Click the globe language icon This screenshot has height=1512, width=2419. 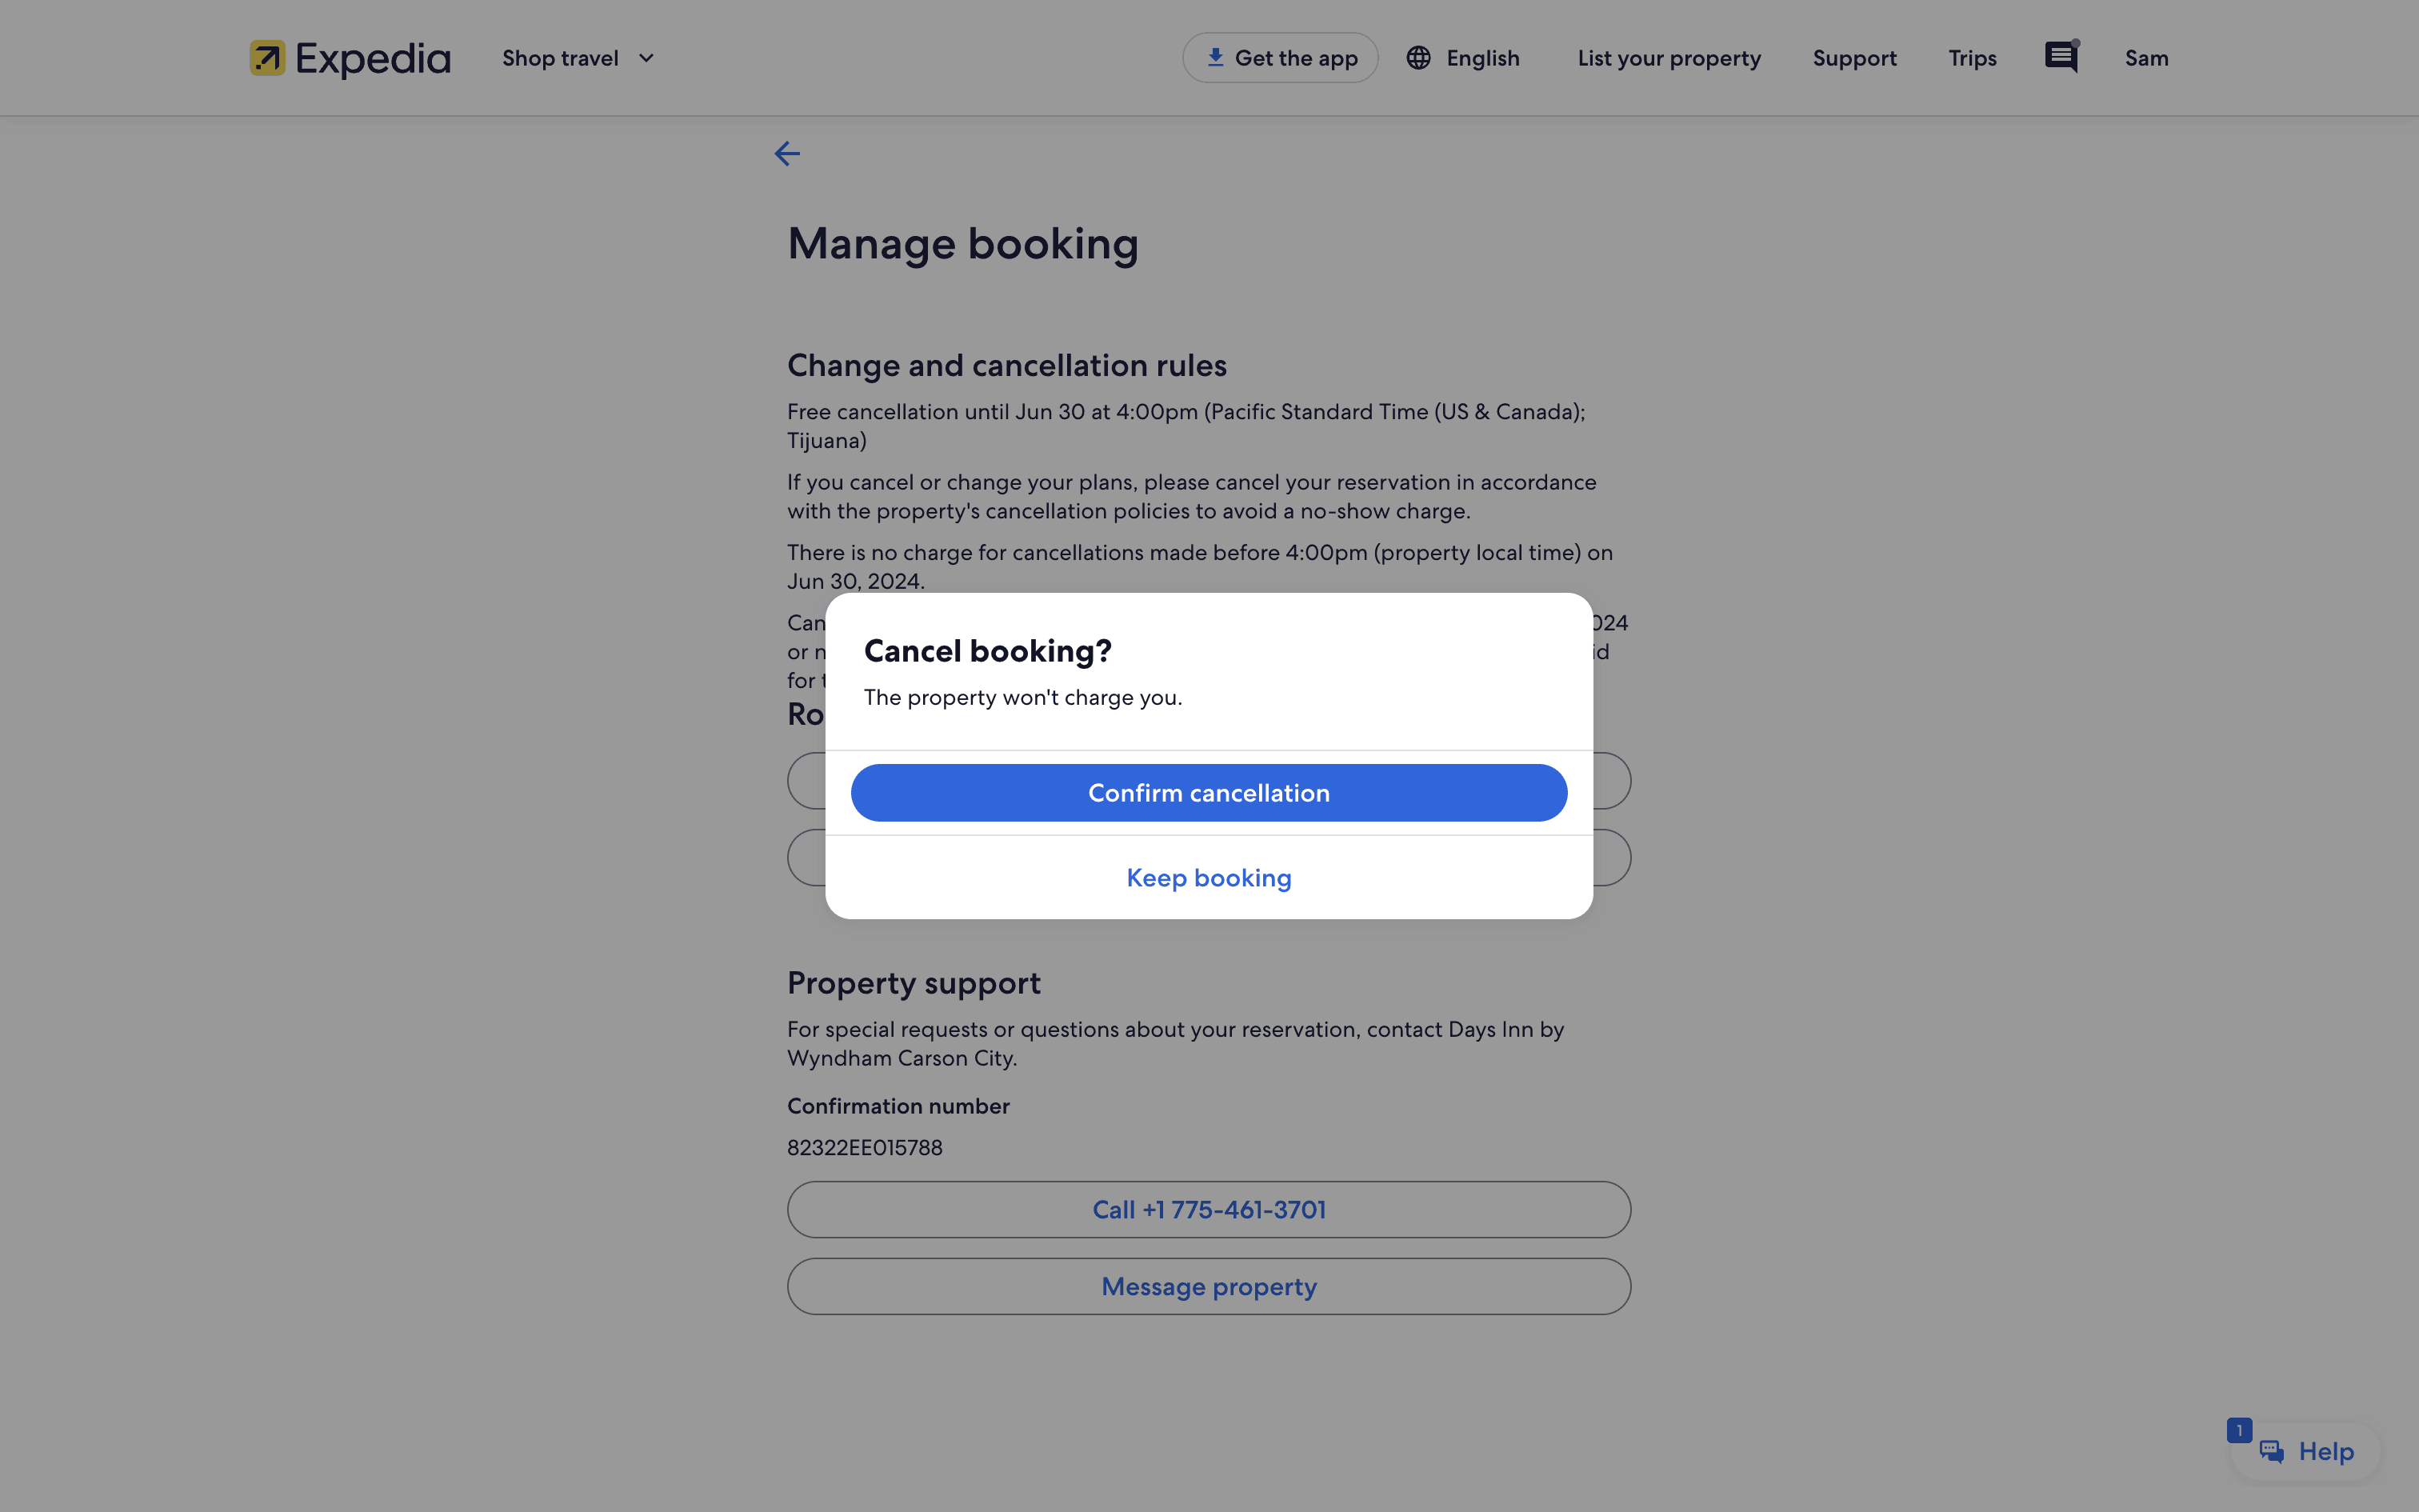(x=1417, y=58)
